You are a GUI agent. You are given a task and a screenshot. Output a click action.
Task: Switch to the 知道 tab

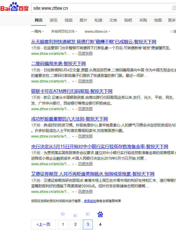tap(98, 20)
